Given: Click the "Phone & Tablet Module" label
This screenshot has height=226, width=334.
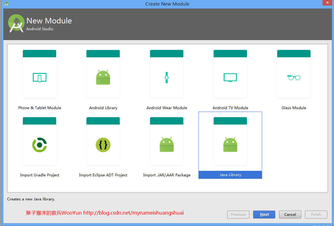Looking at the screenshot, I should [40, 108].
